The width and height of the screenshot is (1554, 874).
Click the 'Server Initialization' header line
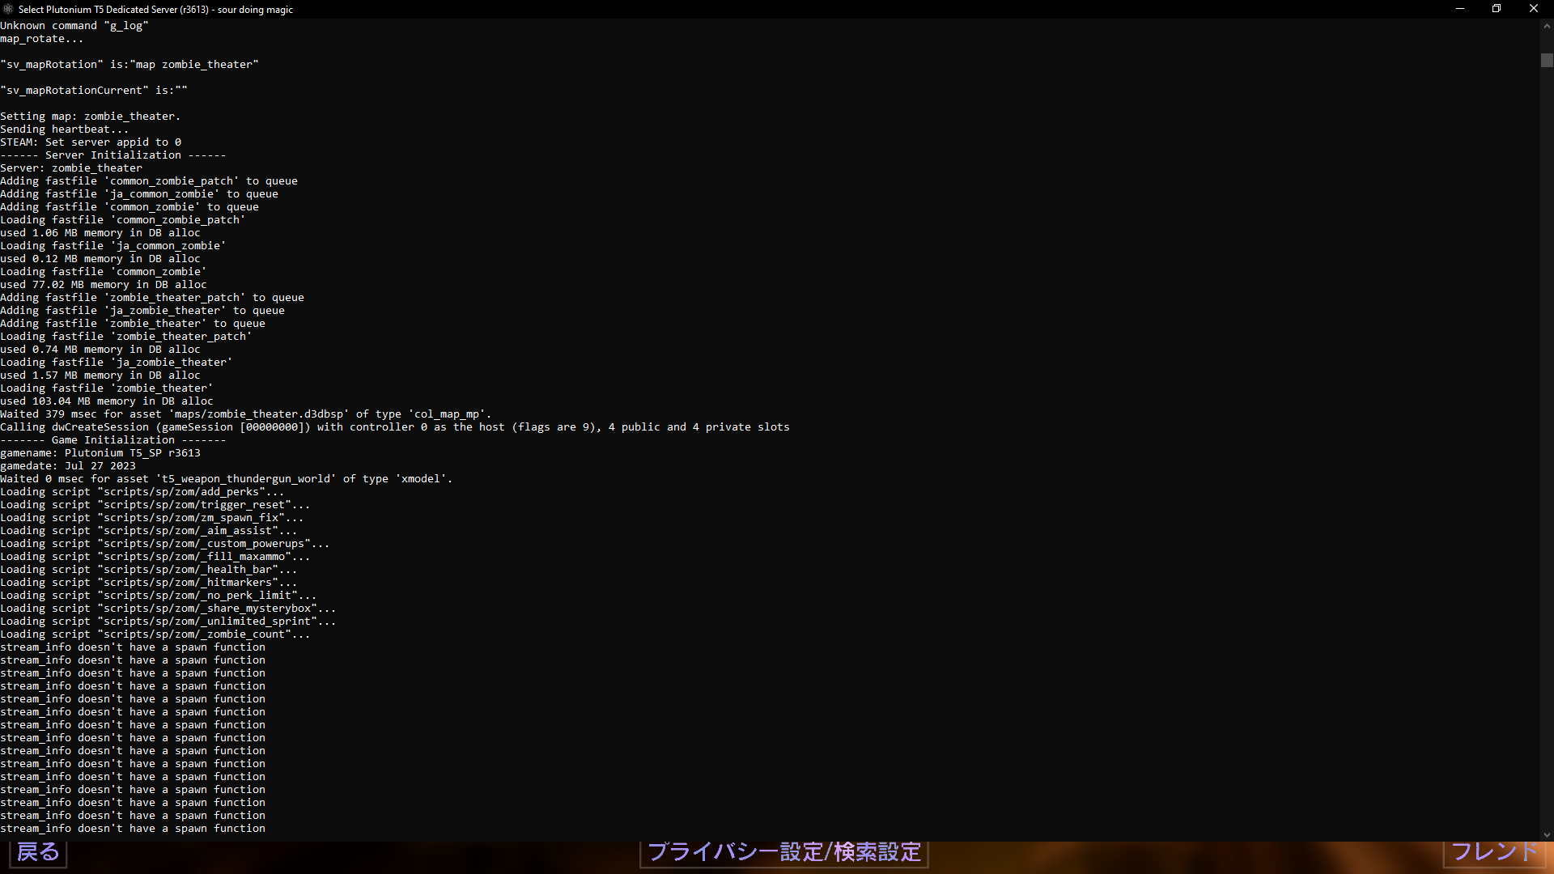113,155
